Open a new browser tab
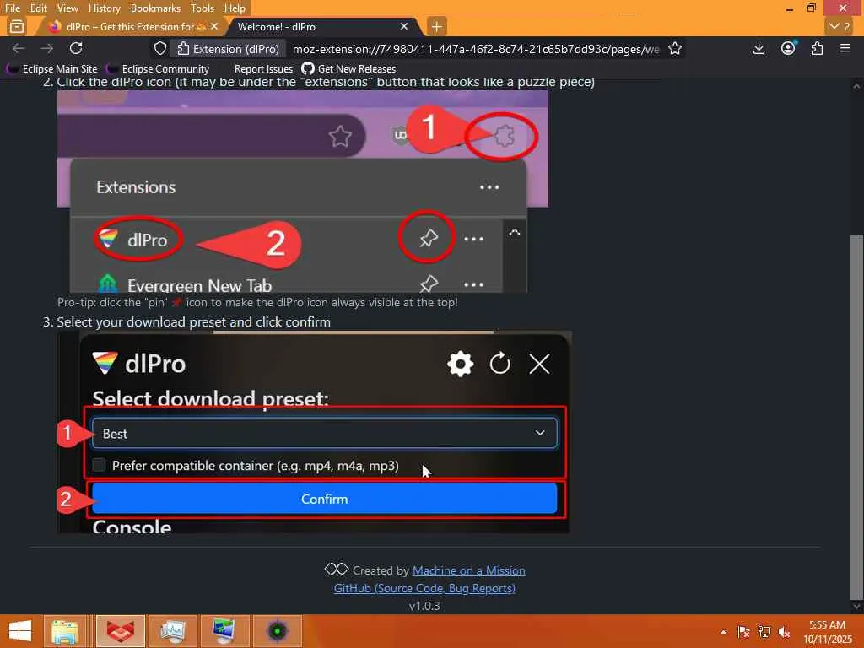The height and width of the screenshot is (648, 864). (436, 26)
